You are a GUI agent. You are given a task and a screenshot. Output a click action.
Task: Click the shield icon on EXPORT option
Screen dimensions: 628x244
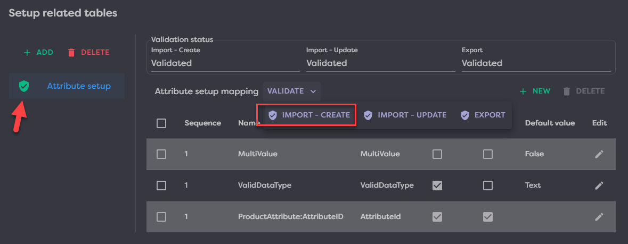tap(464, 115)
